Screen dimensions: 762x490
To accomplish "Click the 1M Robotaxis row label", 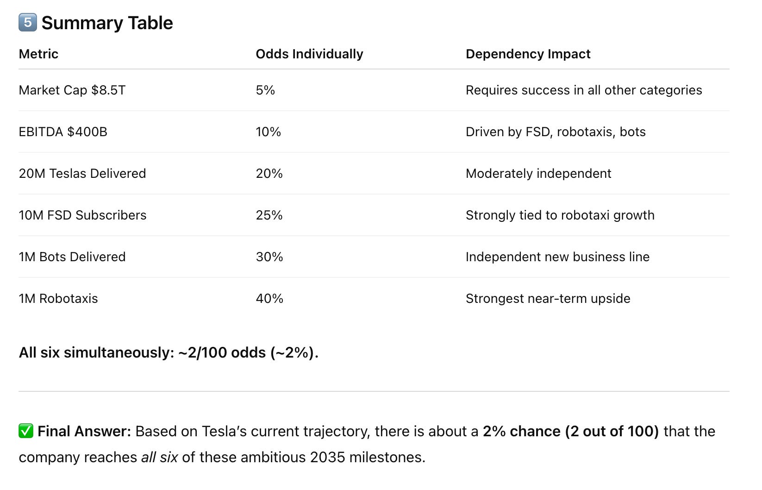I will click(x=58, y=298).
